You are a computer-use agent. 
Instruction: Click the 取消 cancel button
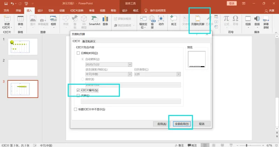point(202,124)
